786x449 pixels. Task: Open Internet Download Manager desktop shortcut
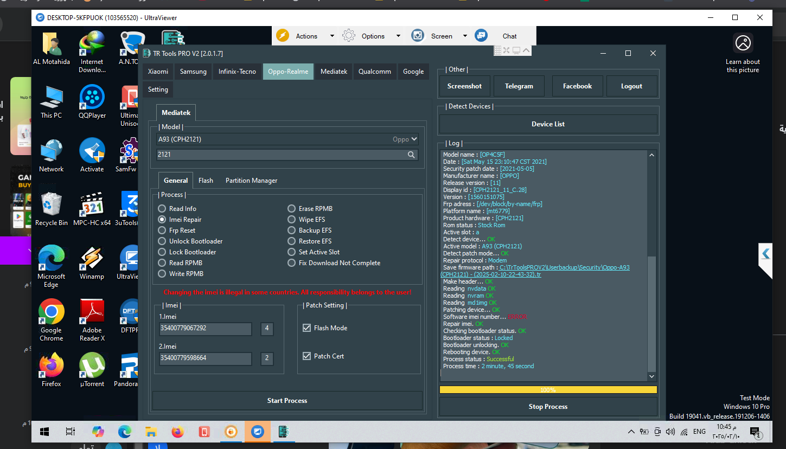coord(92,52)
